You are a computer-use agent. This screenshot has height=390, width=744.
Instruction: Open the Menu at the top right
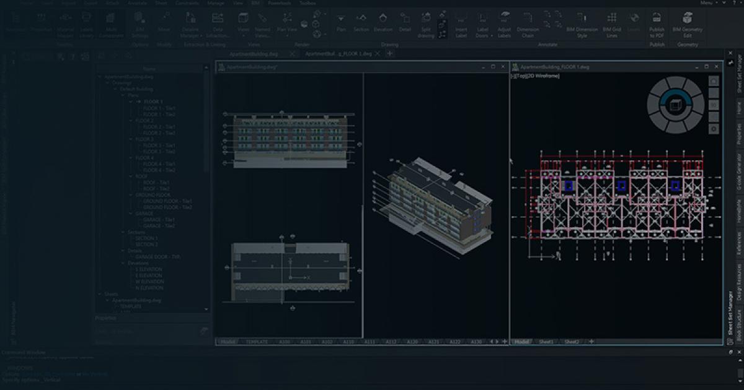[x=706, y=2]
